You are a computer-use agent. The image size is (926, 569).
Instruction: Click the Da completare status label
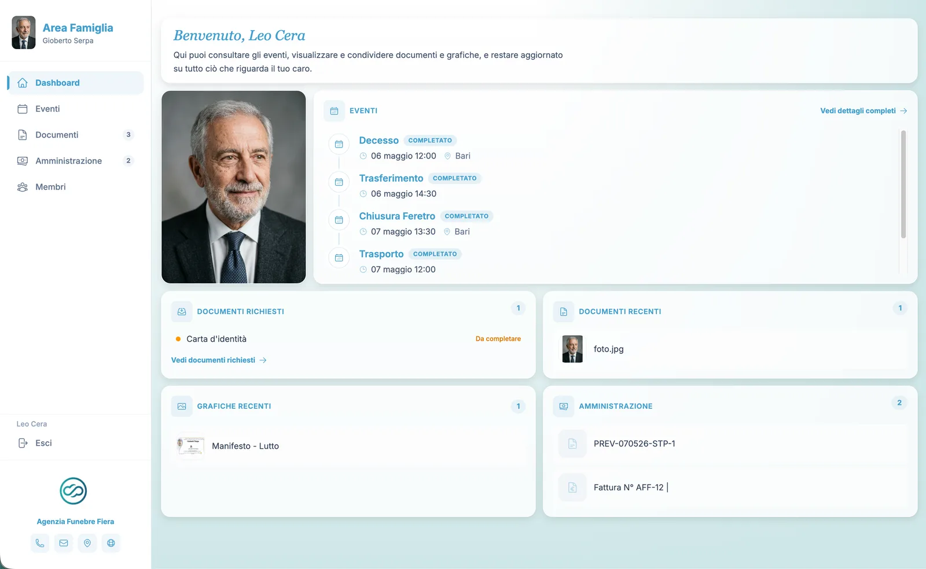(x=498, y=339)
